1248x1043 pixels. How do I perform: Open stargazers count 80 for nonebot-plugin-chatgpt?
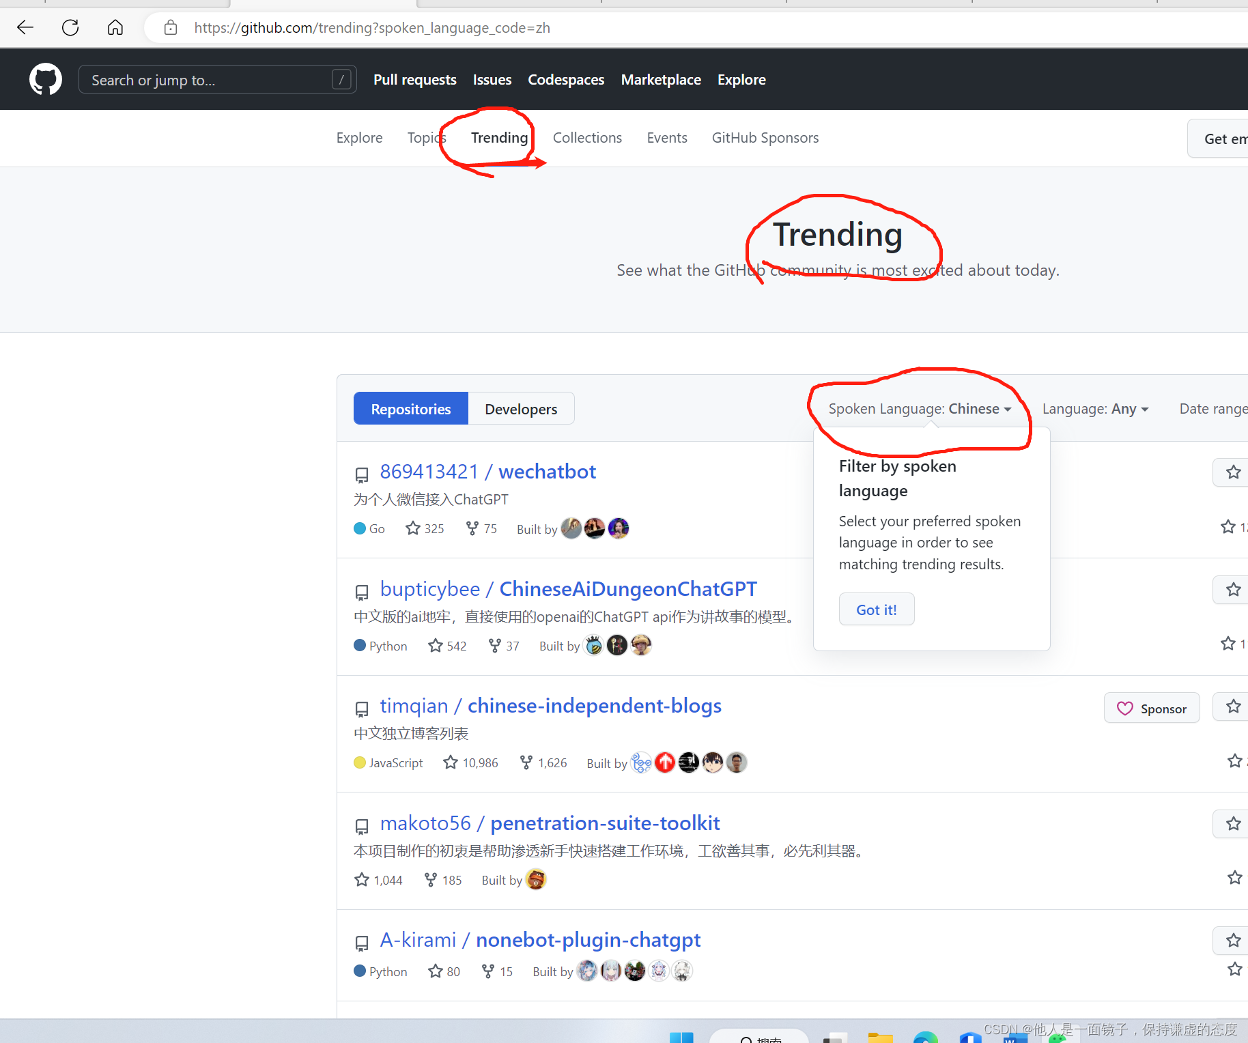tap(444, 971)
